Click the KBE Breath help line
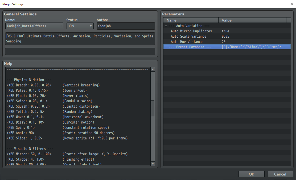The image size is (296, 180). (x=53, y=85)
